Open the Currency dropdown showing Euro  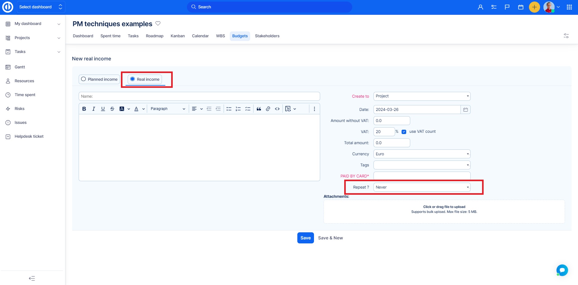422,154
